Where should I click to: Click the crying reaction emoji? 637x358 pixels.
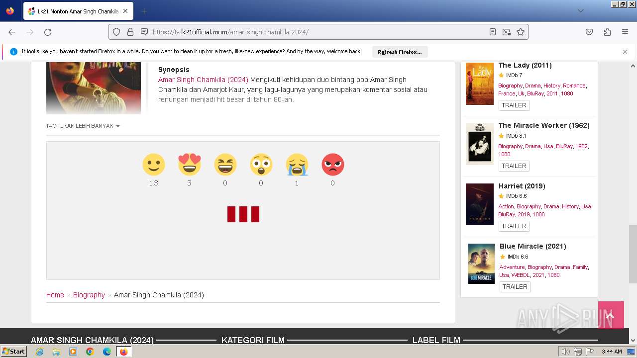297,165
